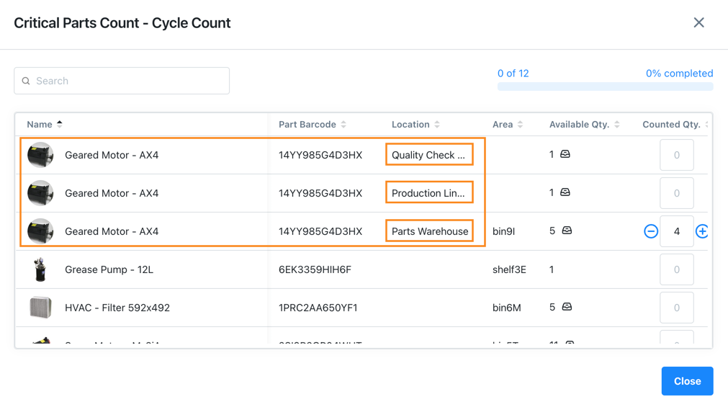Click the dialog title 'Critical Parts Count - Cycle Count'
Image resolution: width=728 pixels, height=415 pixels.
pyautogui.click(x=122, y=23)
